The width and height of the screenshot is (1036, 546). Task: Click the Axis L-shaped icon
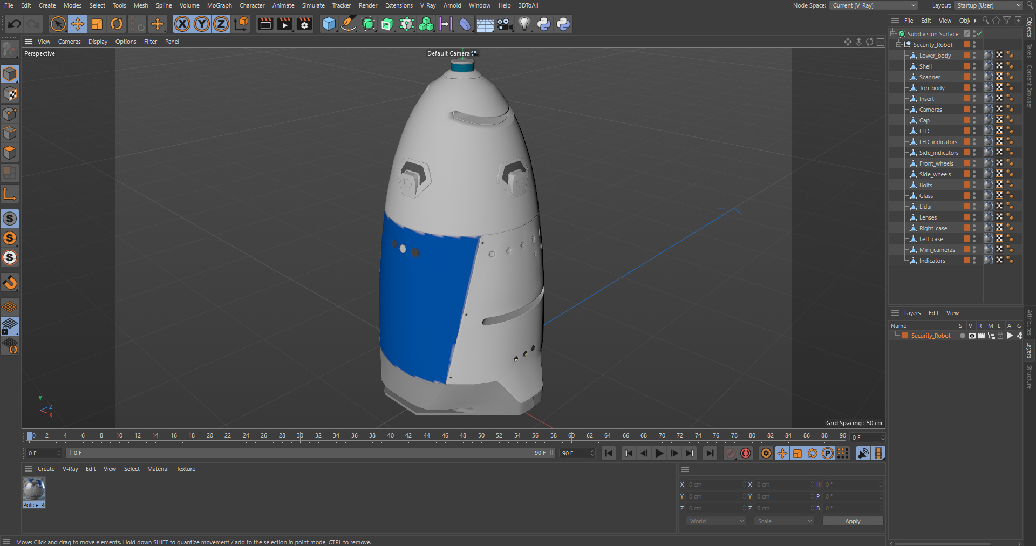tap(10, 194)
